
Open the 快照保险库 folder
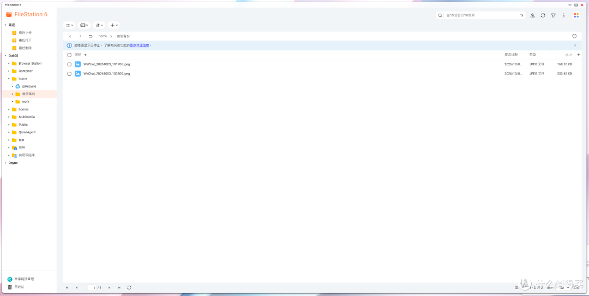[27, 155]
